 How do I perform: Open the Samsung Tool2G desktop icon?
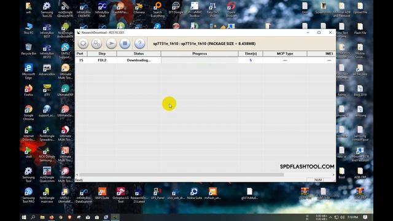tap(47, 10)
